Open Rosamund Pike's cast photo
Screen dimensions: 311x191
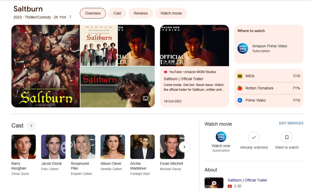tap(83, 147)
